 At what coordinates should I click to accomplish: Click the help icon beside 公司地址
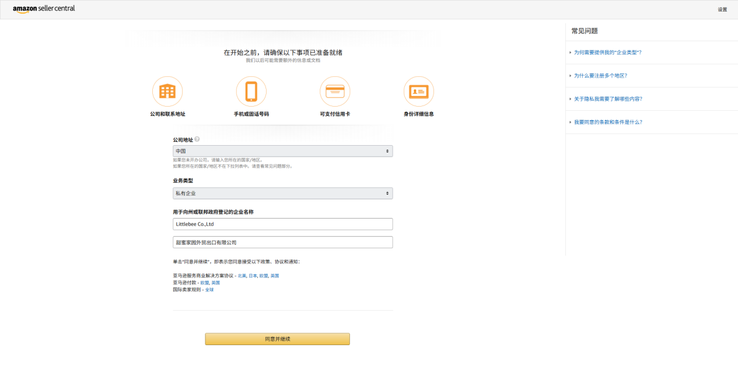(x=197, y=139)
